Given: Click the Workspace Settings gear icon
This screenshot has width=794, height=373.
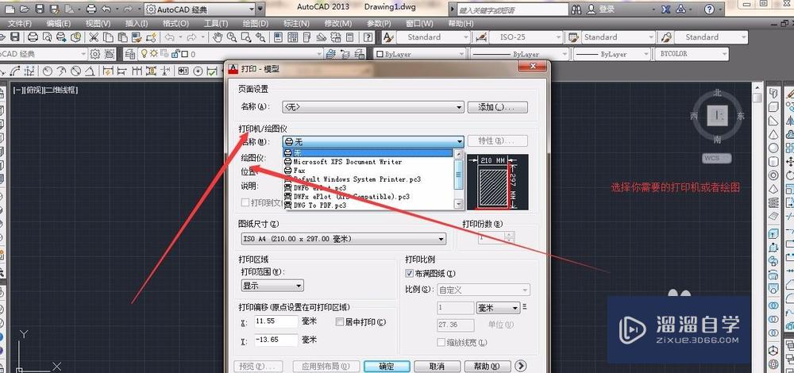Looking at the screenshot, I should [94, 54].
